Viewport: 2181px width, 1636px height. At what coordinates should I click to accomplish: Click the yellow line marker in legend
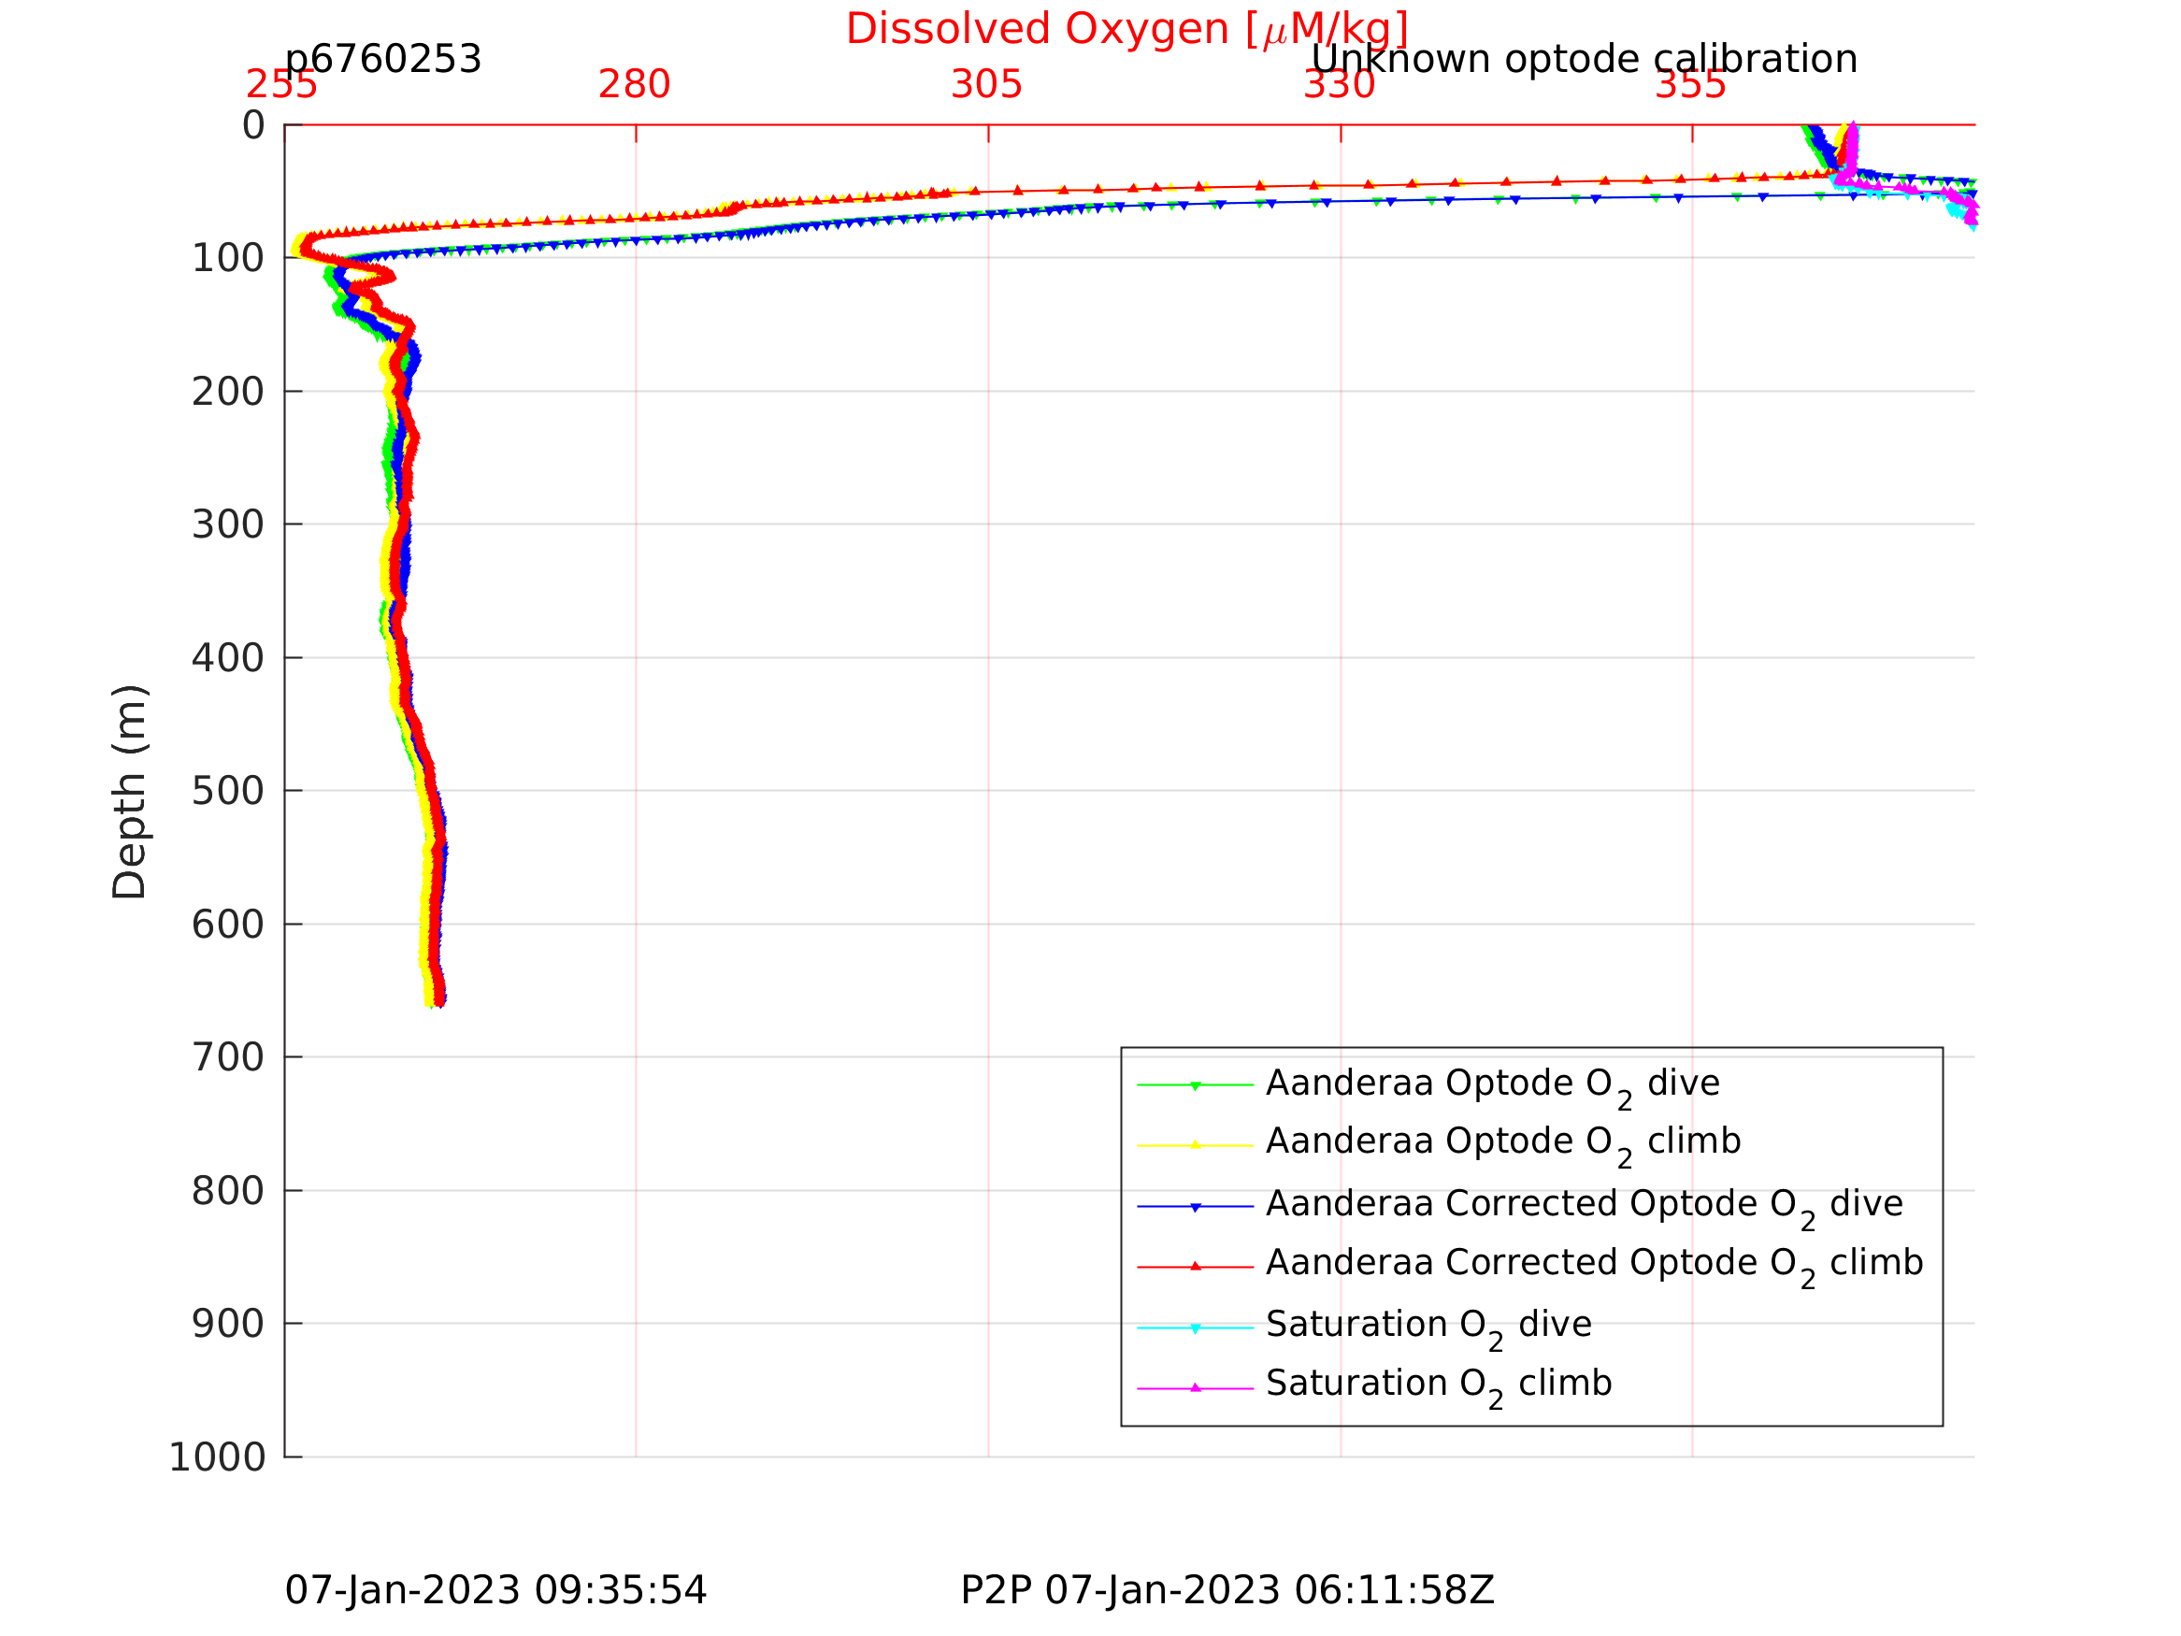[1195, 1145]
